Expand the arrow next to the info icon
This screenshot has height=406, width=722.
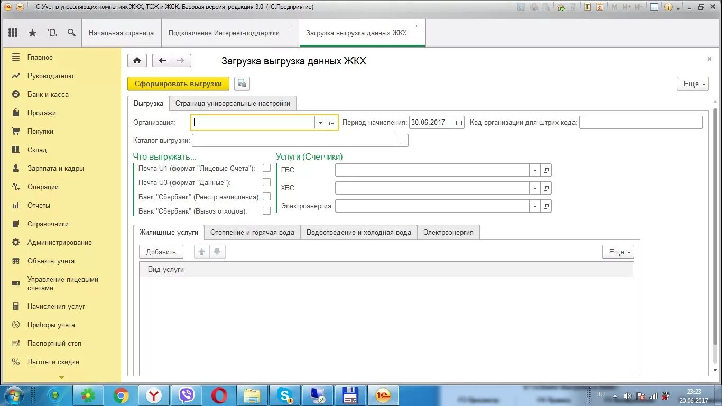click(x=677, y=7)
